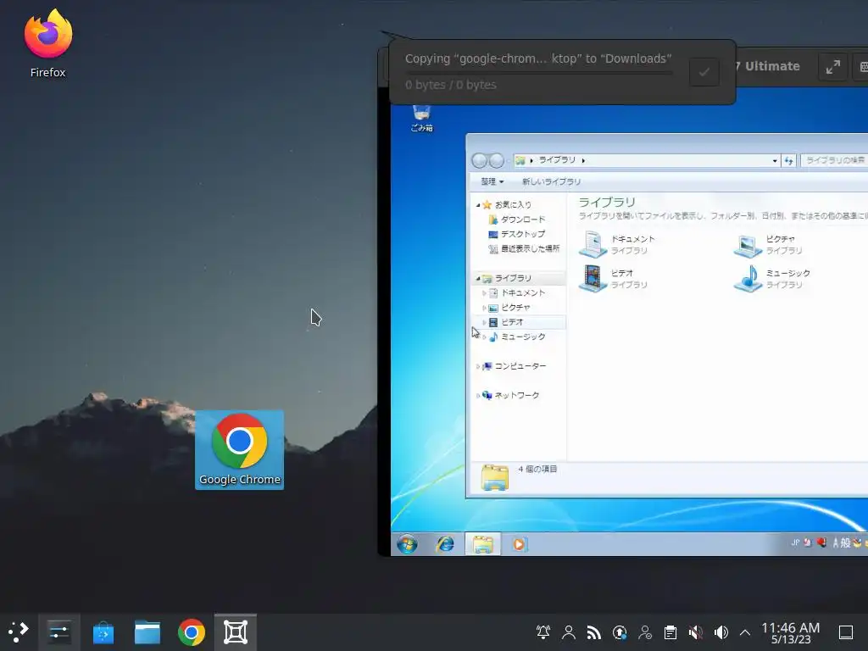The width and height of the screenshot is (868, 651).
Task: Click the Explorer folder in Windows taskbar
Action: (482, 545)
